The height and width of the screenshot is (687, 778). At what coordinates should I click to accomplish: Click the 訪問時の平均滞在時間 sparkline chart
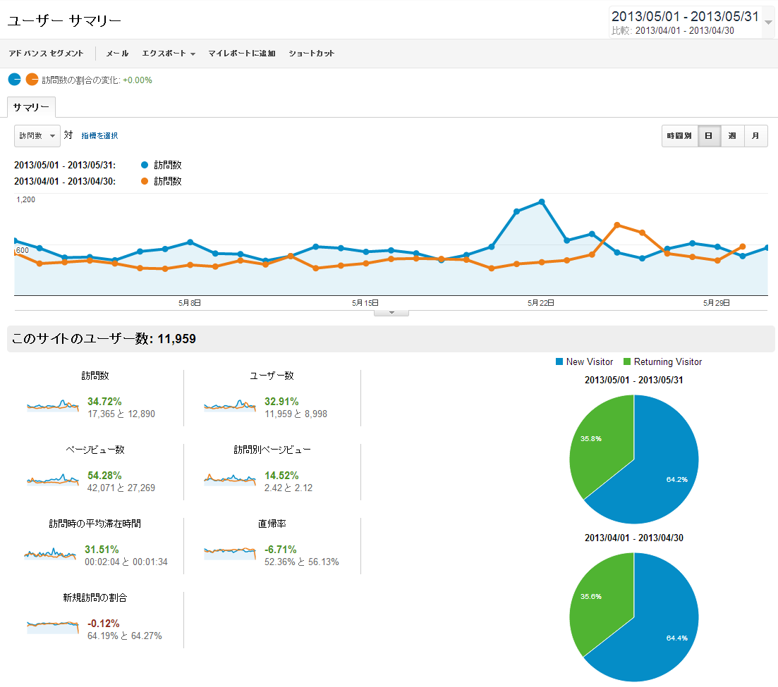[49, 553]
